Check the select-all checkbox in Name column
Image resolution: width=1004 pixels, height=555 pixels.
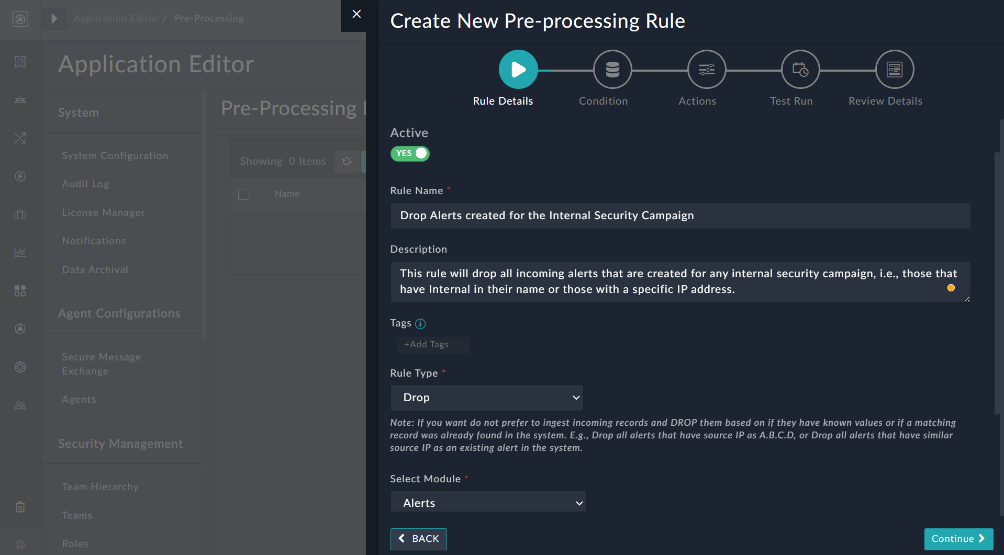243,194
